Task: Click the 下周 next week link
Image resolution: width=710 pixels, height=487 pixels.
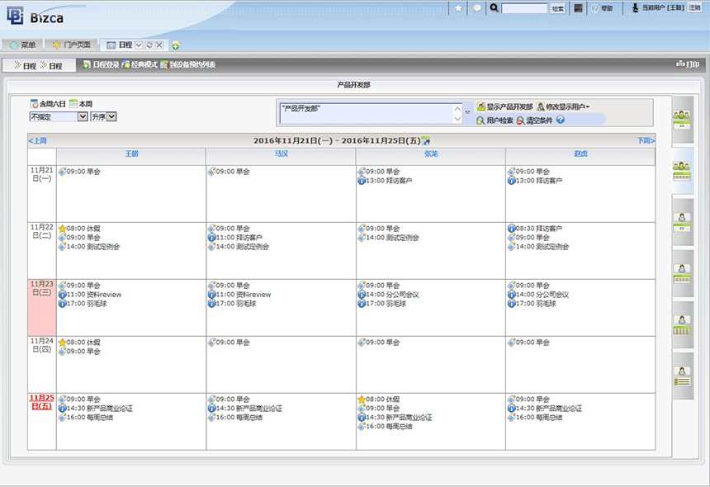Action: click(x=645, y=140)
